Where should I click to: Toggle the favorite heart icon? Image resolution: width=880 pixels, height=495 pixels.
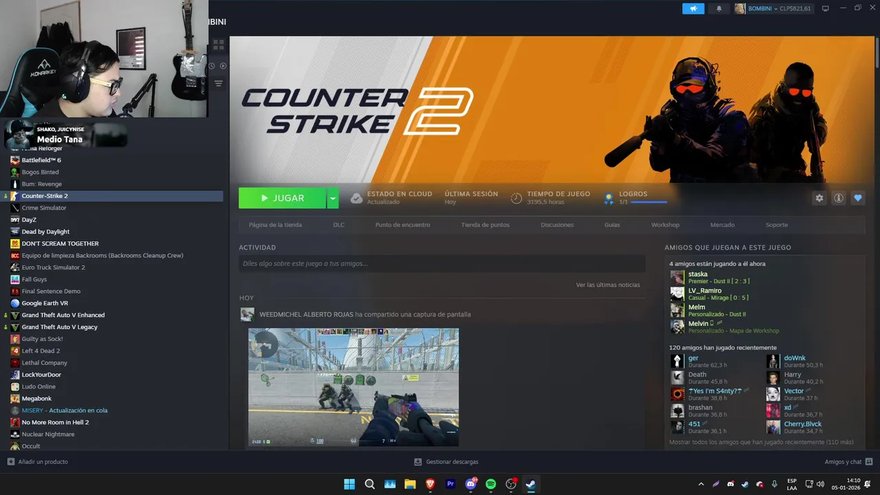858,198
